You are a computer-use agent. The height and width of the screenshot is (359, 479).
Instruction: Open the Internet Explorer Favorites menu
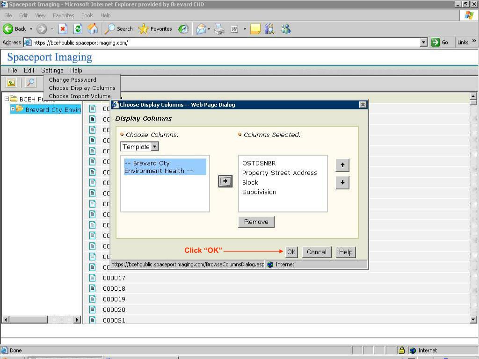63,15
